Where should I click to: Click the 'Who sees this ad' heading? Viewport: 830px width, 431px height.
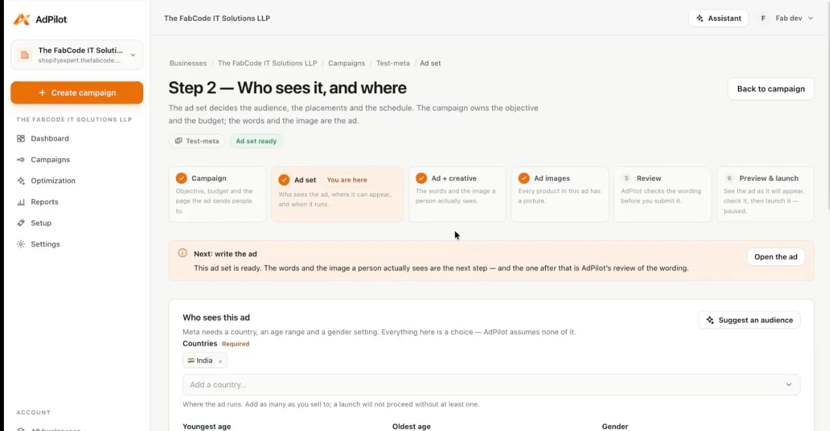216,317
